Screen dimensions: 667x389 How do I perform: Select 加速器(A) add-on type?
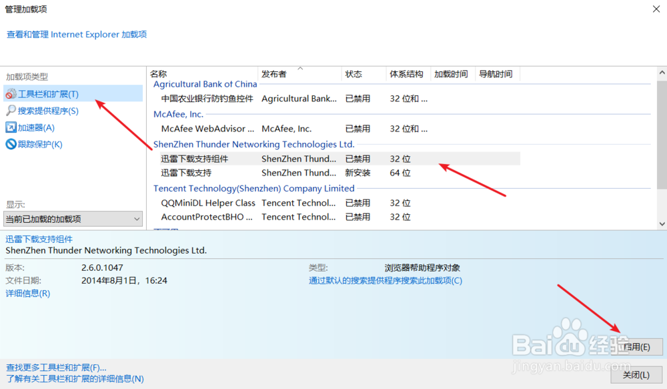point(36,127)
